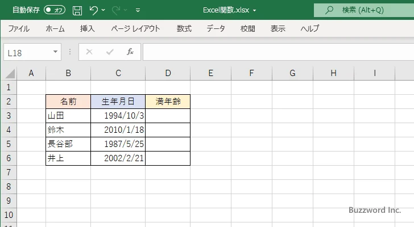414x227 pixels.
Task: Select the date cell 1987/5/25
Action: [x=118, y=144]
